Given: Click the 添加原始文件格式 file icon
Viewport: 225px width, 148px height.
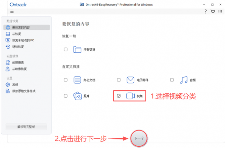Looking at the screenshot, I should click(8, 91).
